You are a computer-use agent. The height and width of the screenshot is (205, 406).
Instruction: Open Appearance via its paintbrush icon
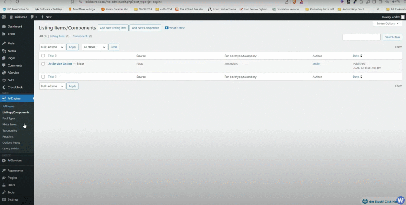tap(4, 171)
